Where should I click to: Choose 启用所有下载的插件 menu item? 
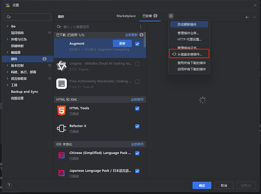pos(189,69)
